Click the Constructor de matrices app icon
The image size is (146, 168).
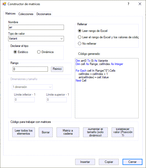[x=4, y=4]
